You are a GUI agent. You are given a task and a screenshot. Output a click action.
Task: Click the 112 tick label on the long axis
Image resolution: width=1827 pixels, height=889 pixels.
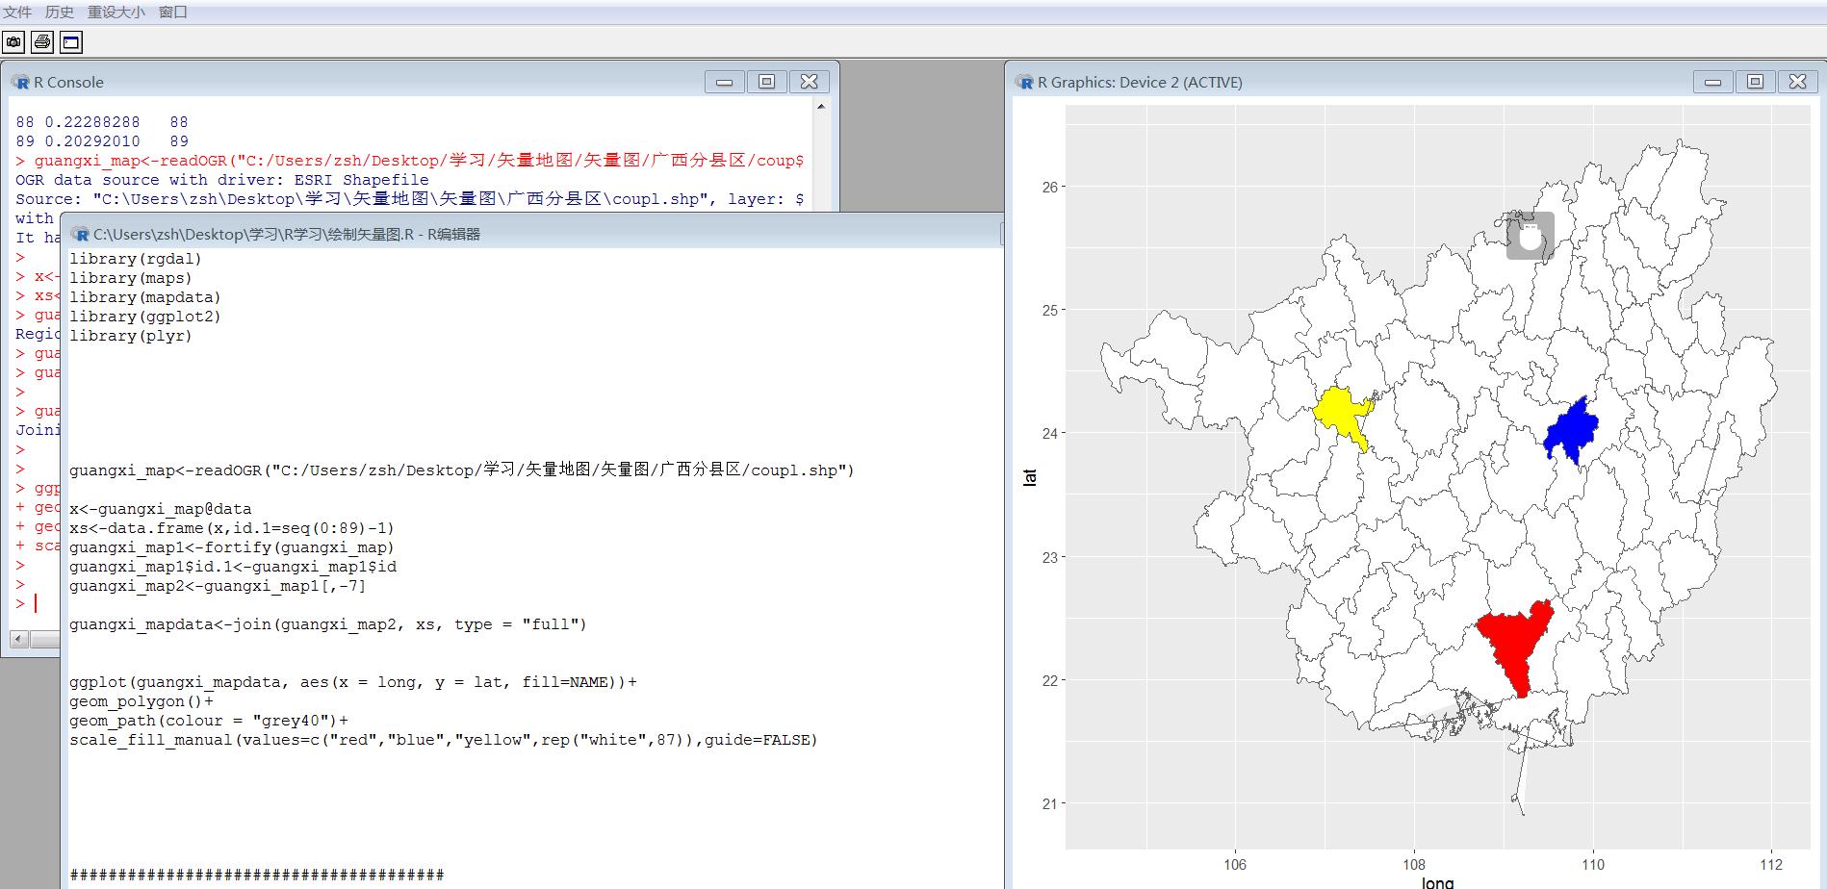click(1771, 864)
